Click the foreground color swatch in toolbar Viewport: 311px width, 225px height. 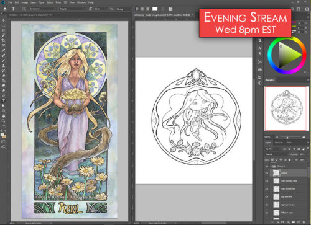tap(2, 135)
